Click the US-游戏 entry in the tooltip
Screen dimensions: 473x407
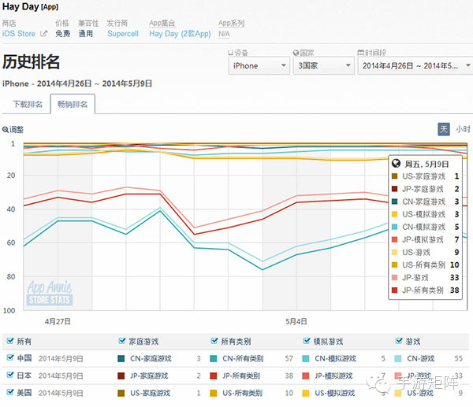(426, 252)
